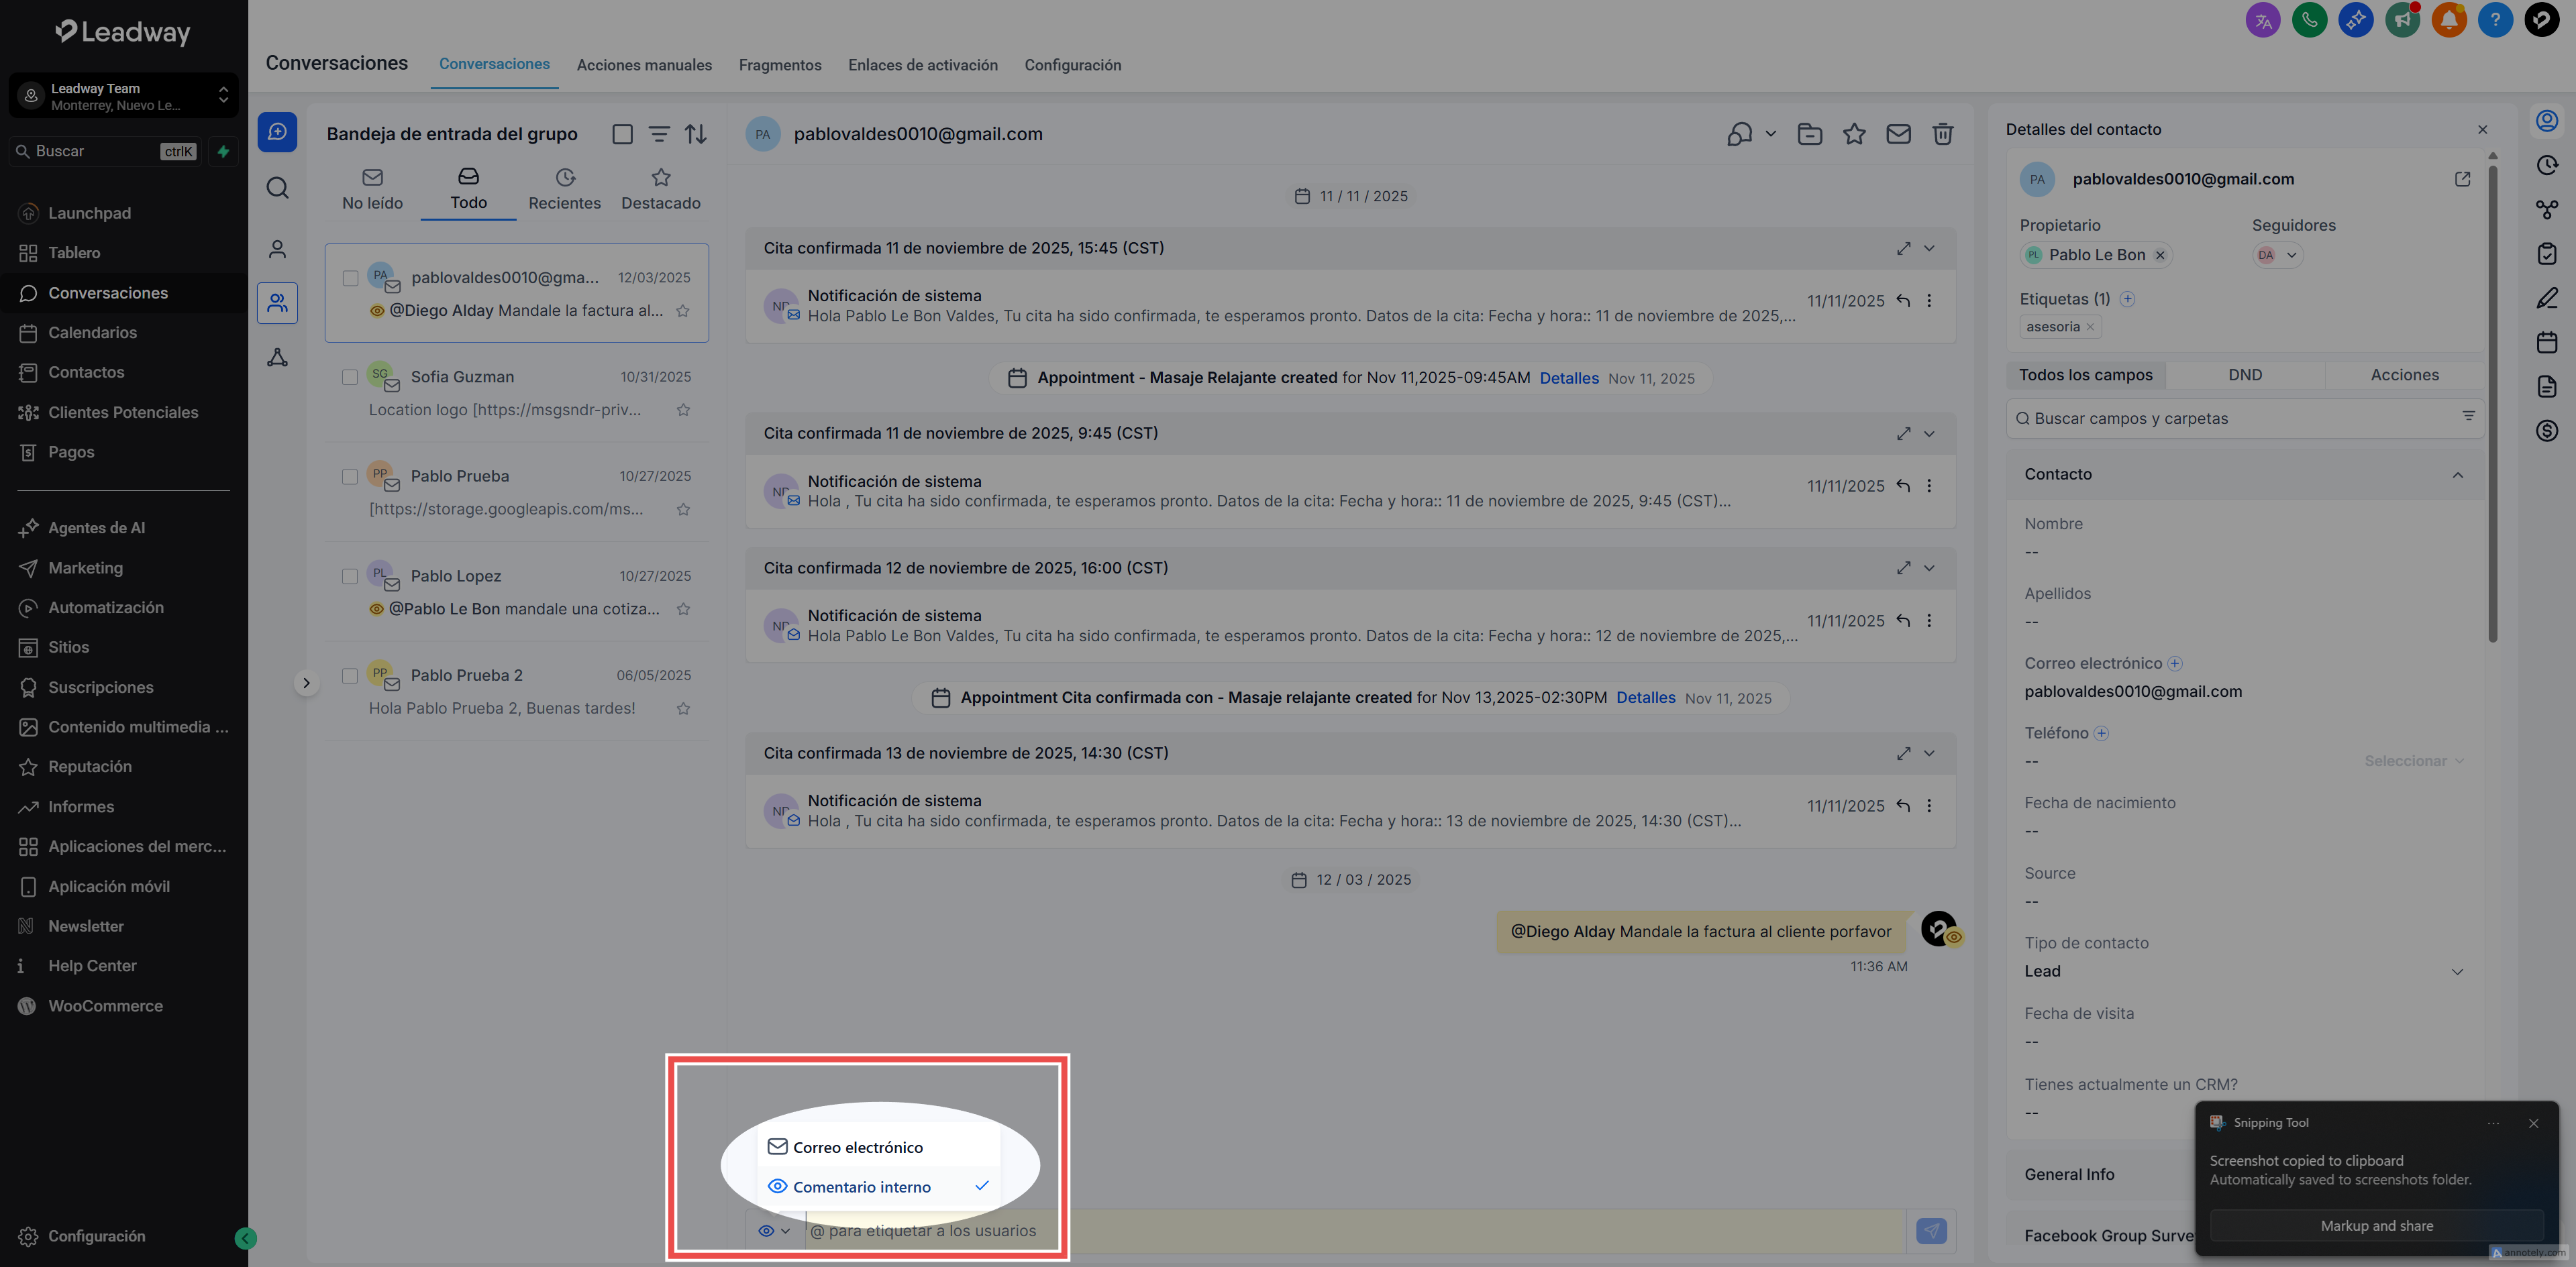2576x1267 pixels.
Task: Collapse the Contacto section chevron
Action: pos(2457,475)
